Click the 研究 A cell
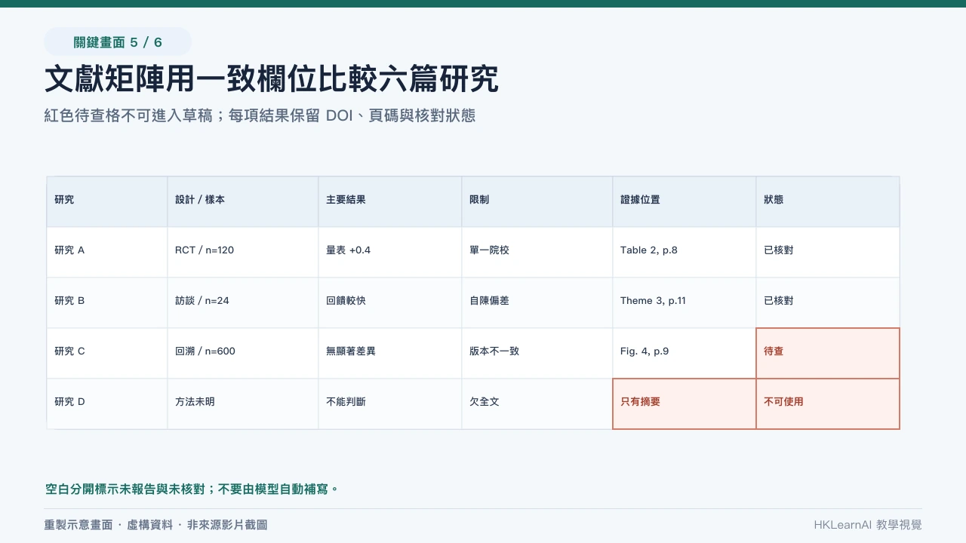 [107, 253]
